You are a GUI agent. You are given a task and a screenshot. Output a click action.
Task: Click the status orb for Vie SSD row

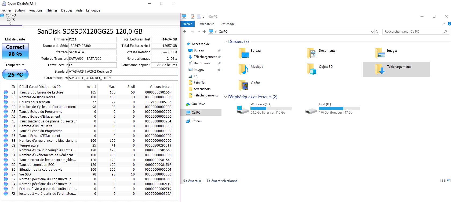pyautogui.click(x=6, y=174)
